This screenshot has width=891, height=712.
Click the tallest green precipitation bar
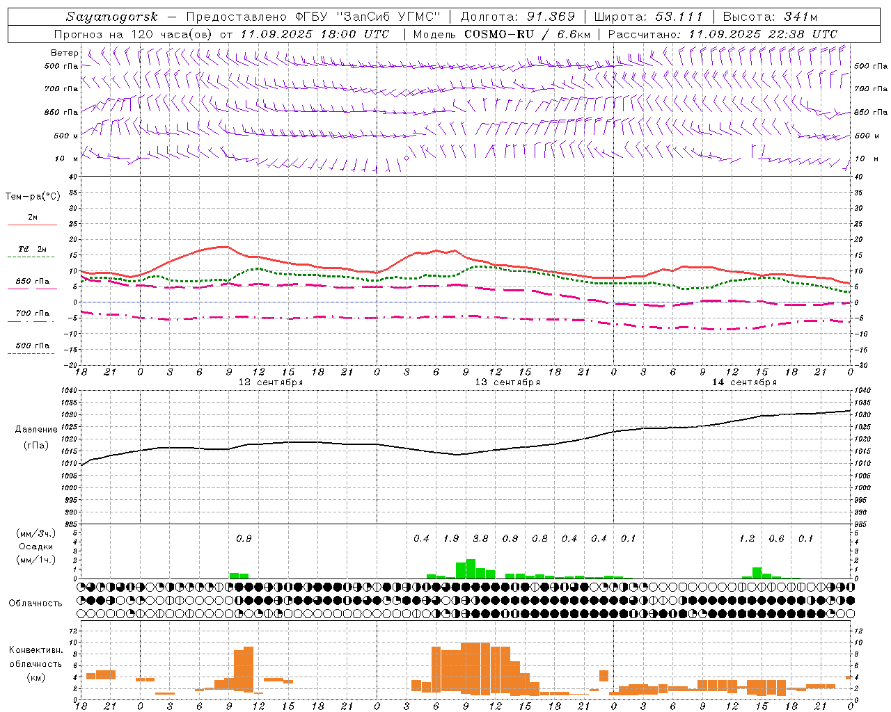[471, 569]
